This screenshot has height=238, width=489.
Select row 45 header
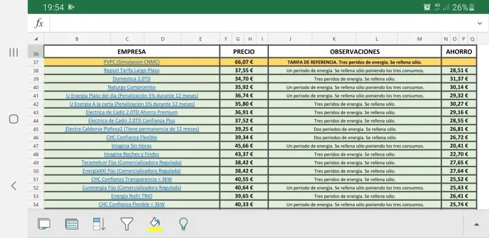[36, 129]
